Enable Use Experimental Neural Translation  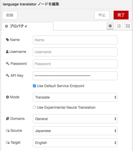34,107
